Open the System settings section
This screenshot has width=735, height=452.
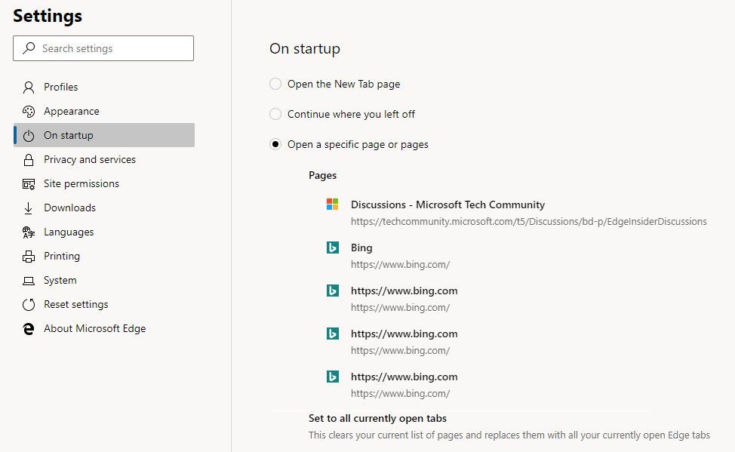point(104,281)
